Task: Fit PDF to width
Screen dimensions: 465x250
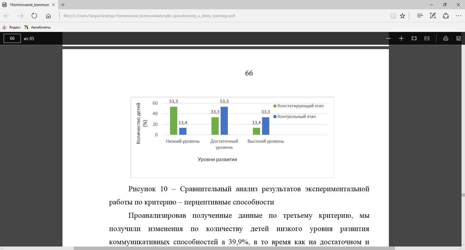Action: (427, 38)
